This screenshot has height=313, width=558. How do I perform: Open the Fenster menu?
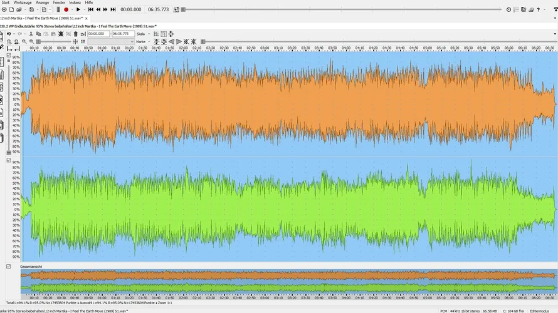59,3
